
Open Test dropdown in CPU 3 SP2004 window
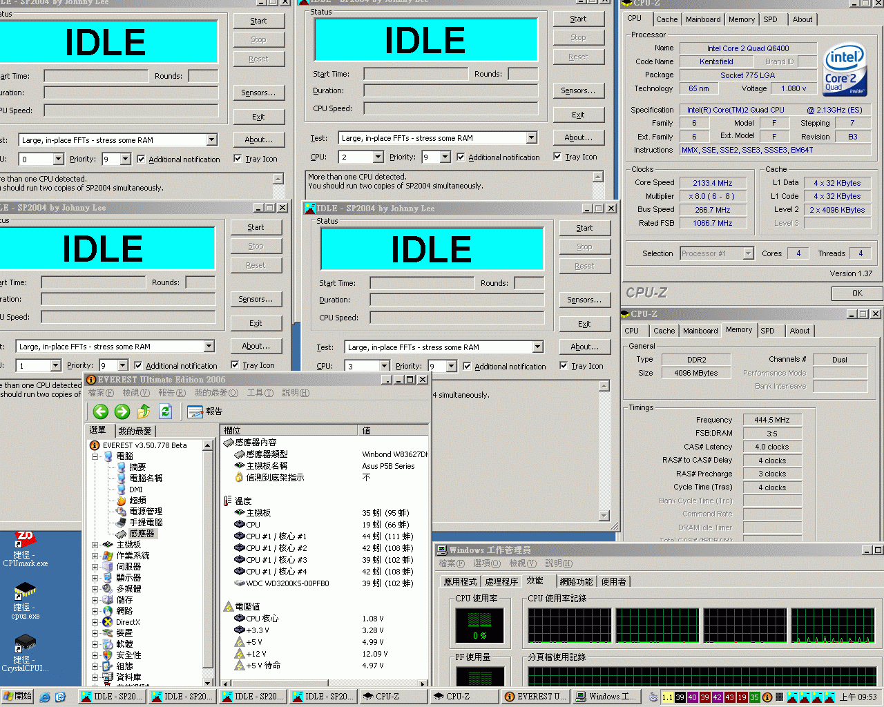(x=537, y=347)
